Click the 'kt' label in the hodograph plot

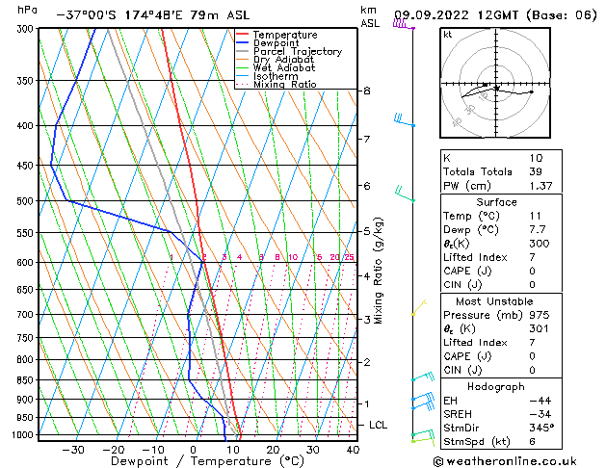tap(448, 35)
